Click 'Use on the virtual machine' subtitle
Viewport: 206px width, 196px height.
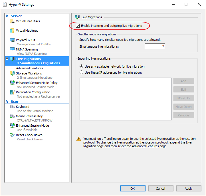pyautogui.click(x=35, y=111)
